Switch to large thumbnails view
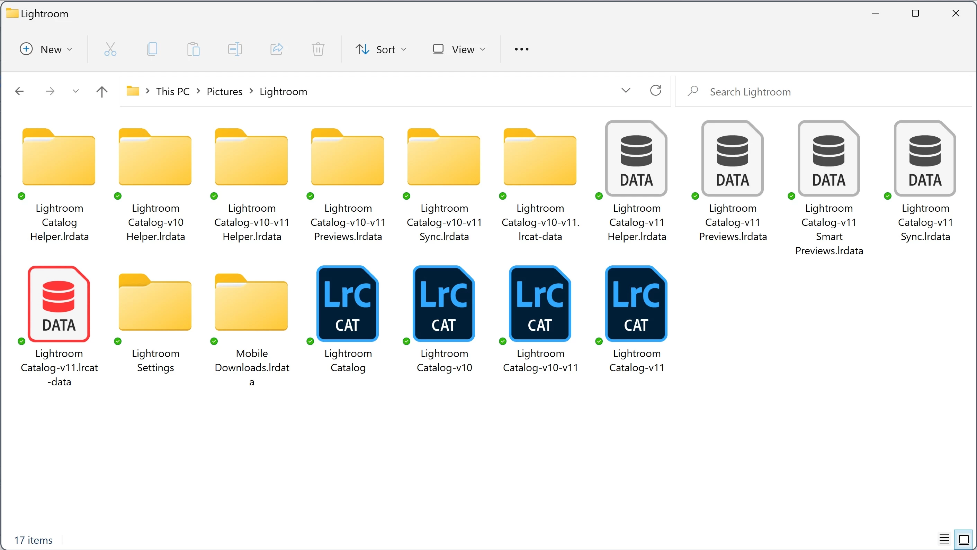 coord(963,539)
